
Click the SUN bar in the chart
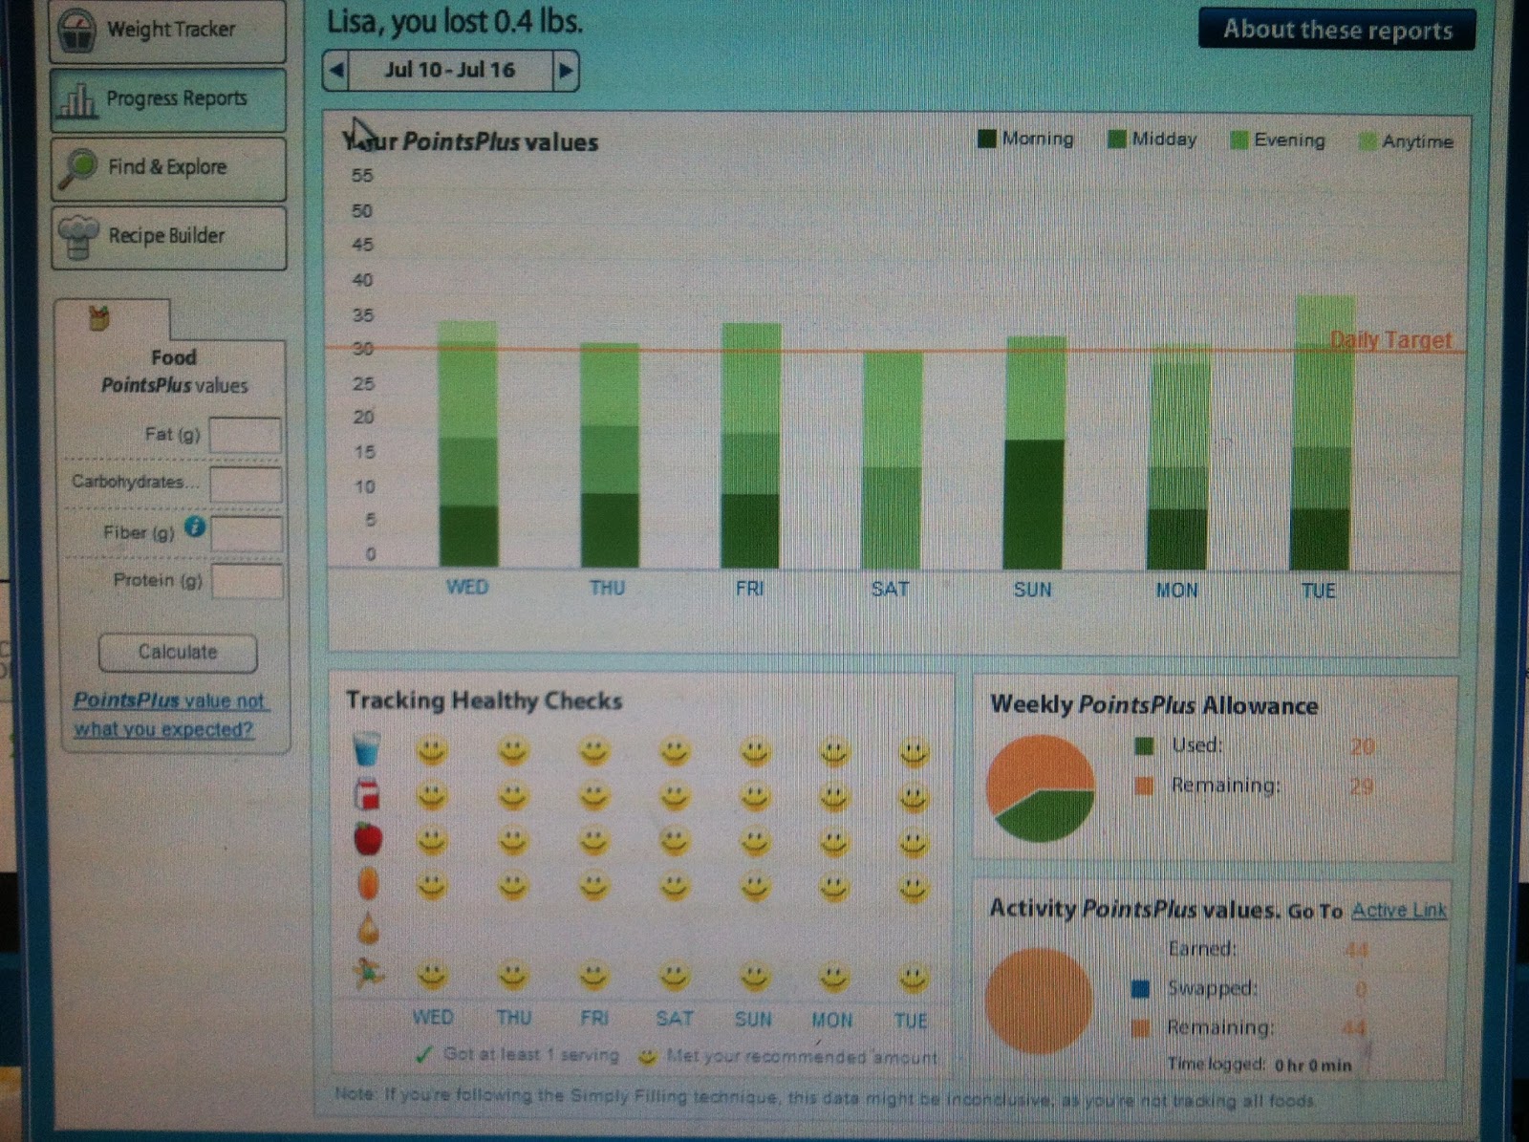1034,453
